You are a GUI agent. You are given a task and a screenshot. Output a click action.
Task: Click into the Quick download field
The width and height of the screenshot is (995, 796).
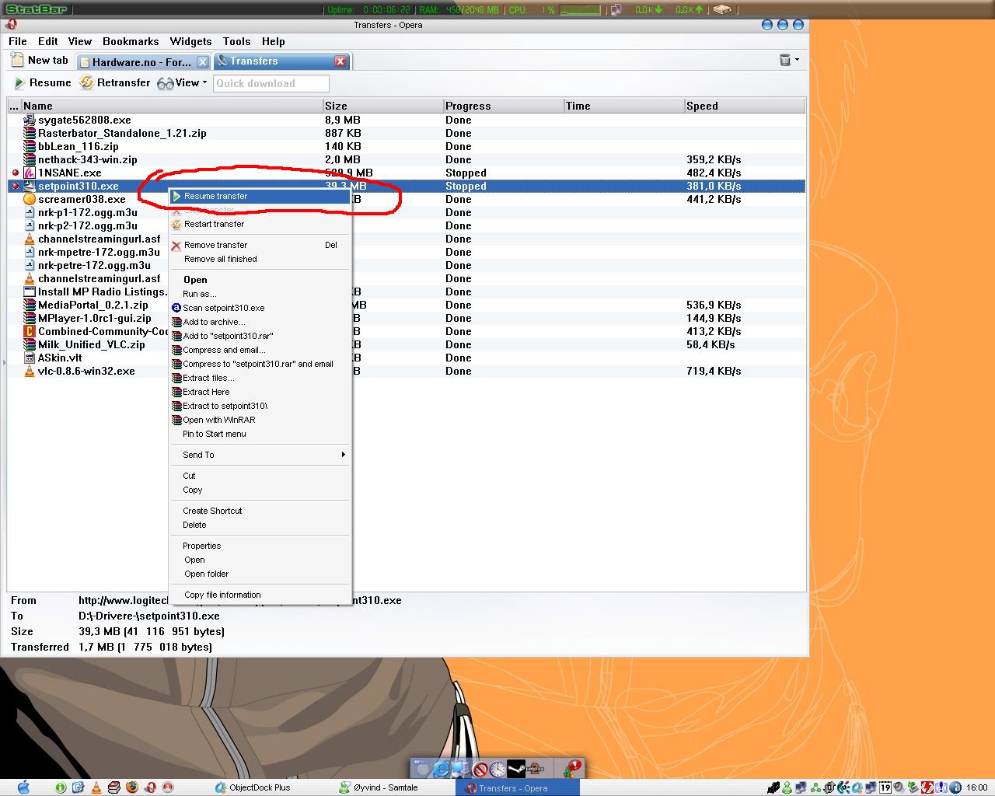[271, 83]
